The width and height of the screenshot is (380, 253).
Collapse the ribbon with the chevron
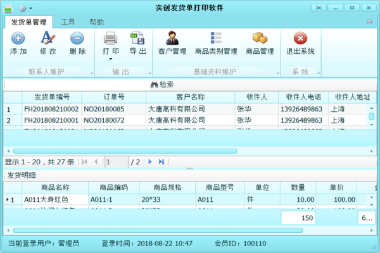(367, 22)
